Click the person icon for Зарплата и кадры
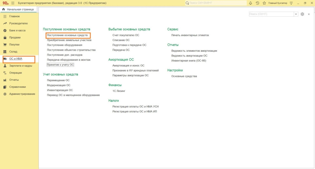Screen dimensions: 315x169 click(x=5, y=66)
